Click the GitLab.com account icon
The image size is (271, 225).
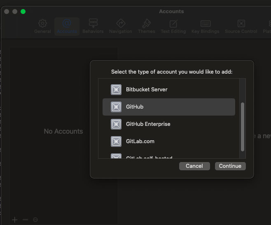[116, 141]
